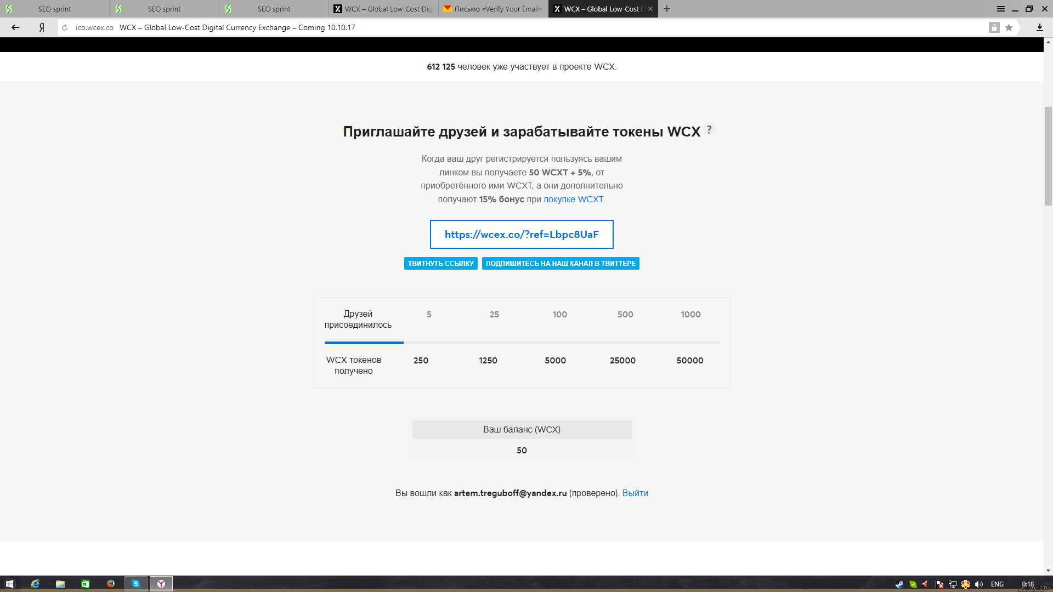Open the clock showing 0:18

point(1028,584)
